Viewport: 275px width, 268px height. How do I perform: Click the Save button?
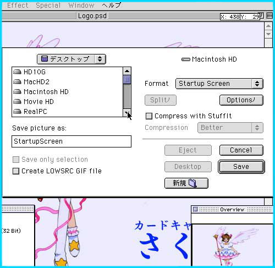pos(241,167)
